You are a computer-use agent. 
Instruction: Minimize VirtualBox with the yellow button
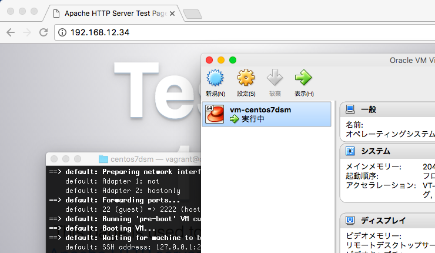click(x=221, y=60)
